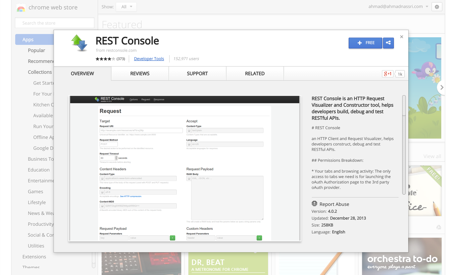Click the Google +1 button

click(388, 74)
